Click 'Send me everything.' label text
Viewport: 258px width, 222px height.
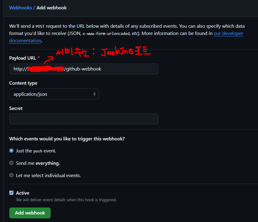click(38, 163)
